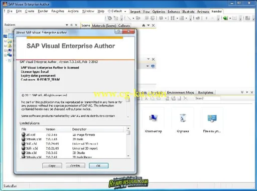The width and height of the screenshot is (257, 191).
Task: Click the rightmost layout grid toolbar icon
Action: 247,18
